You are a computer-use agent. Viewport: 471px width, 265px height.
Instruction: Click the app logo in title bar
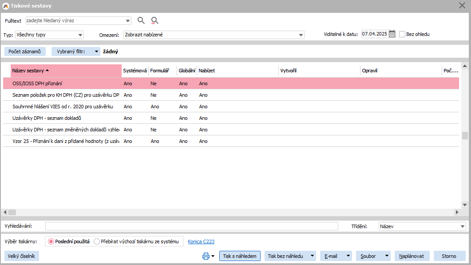[5, 5]
